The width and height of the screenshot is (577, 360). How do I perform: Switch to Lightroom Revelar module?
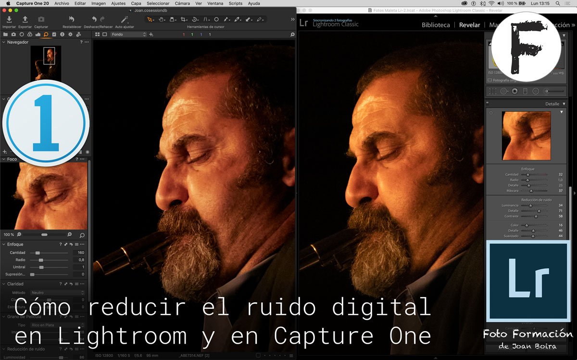tap(470, 25)
